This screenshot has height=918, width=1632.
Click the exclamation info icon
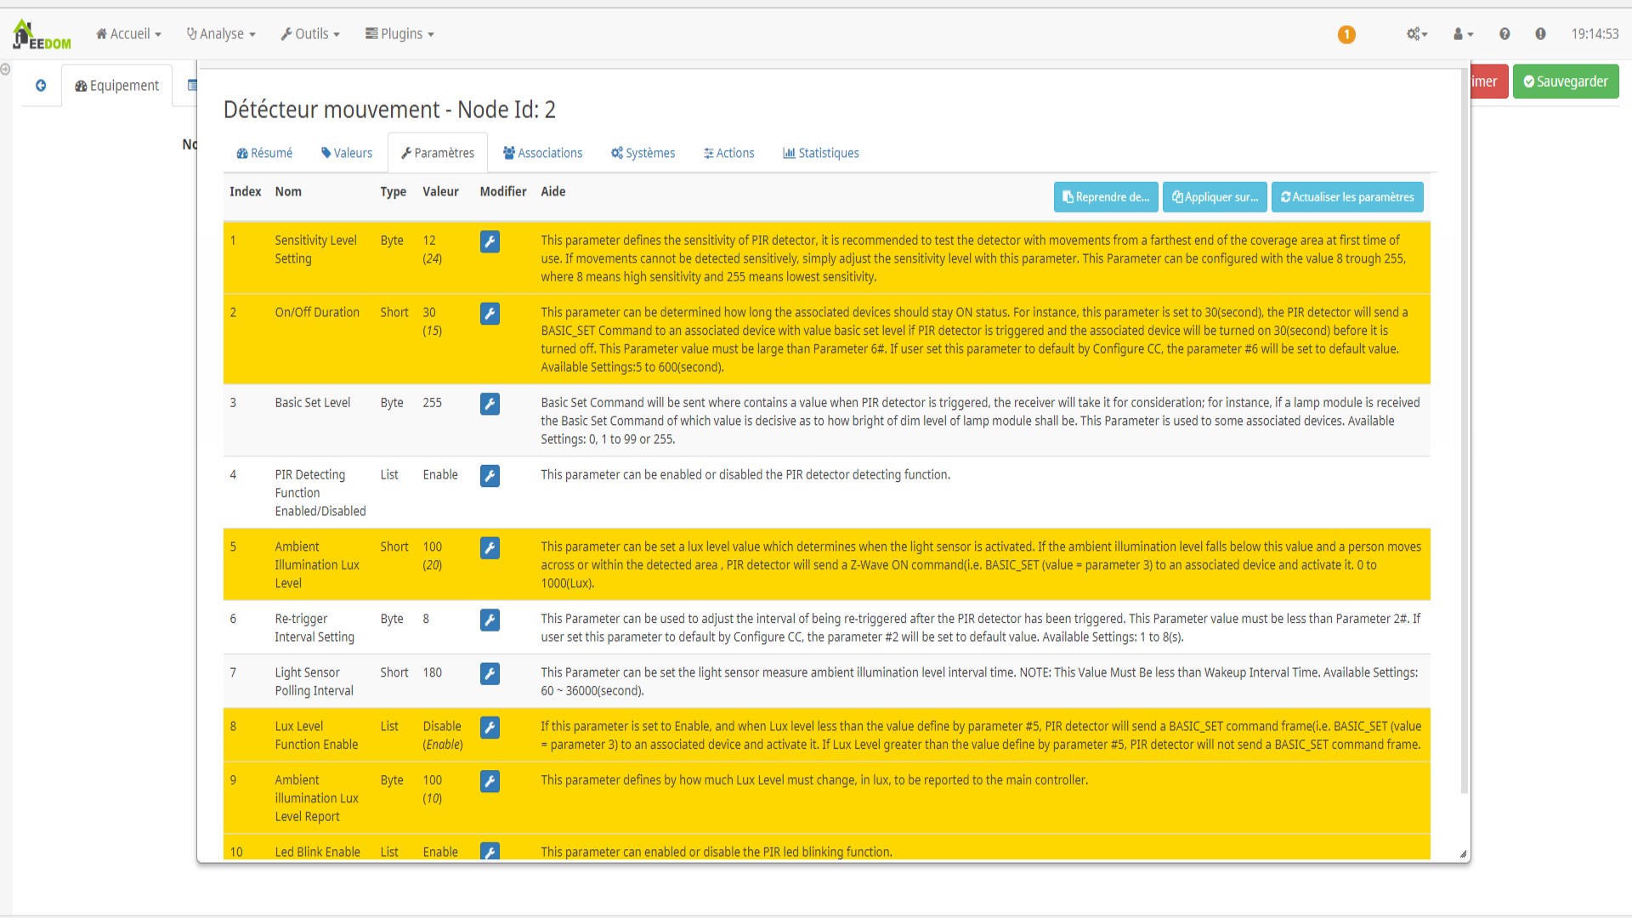click(x=1540, y=34)
